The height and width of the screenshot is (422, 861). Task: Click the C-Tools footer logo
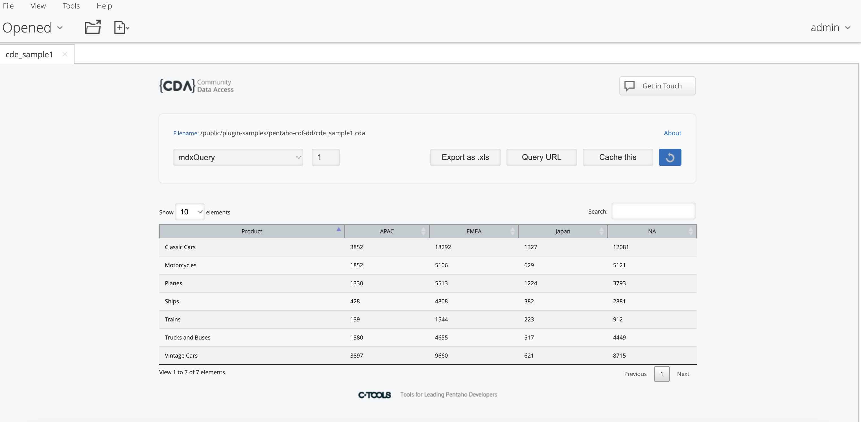374,395
